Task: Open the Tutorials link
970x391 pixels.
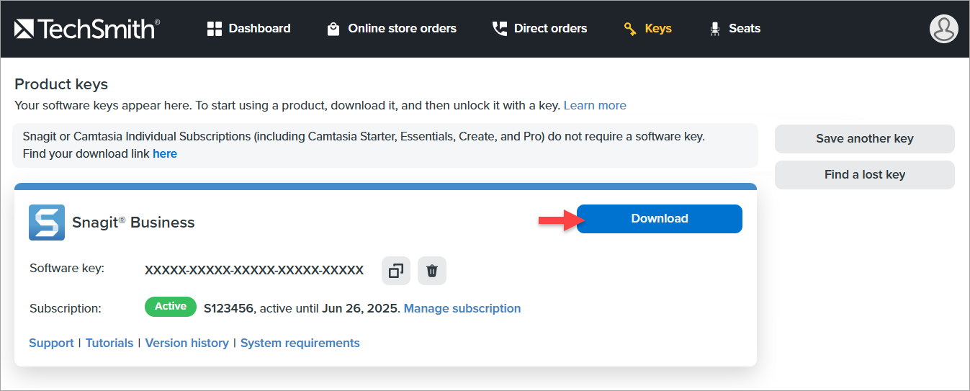Action: point(109,343)
